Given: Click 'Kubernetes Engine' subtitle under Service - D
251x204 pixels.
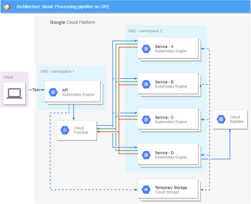Looking at the screenshot, I should (x=171, y=157).
